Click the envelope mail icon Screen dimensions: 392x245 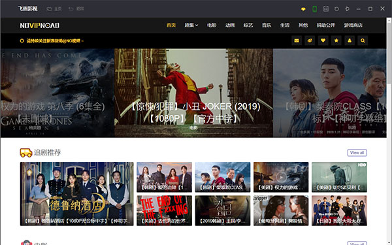pos(297,41)
